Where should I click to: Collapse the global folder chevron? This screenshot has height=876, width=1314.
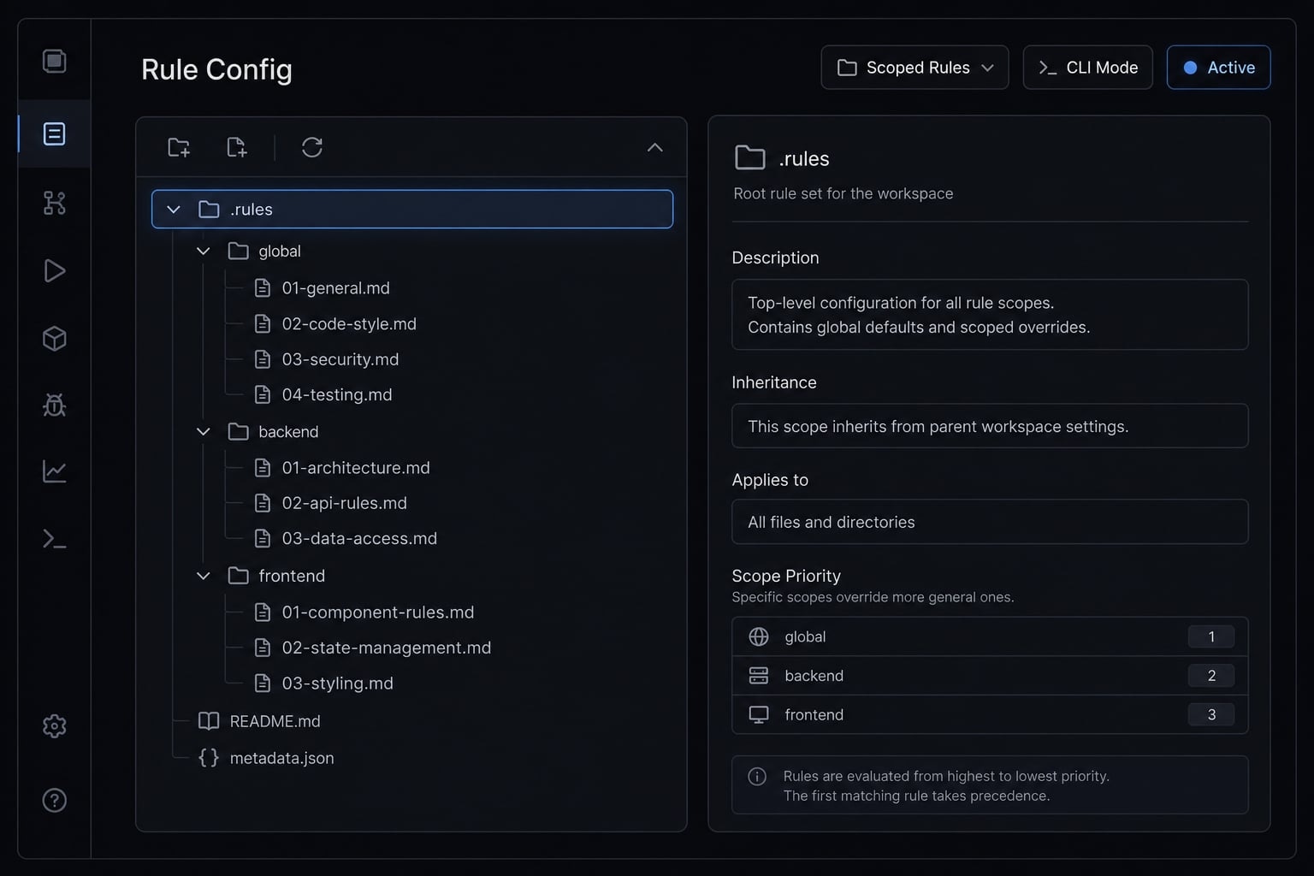203,252
